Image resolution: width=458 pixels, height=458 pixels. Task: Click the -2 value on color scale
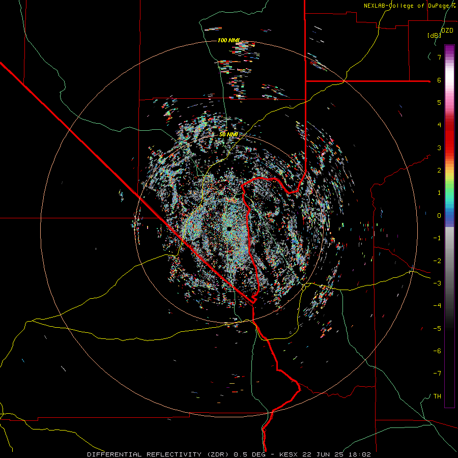pos(437,261)
